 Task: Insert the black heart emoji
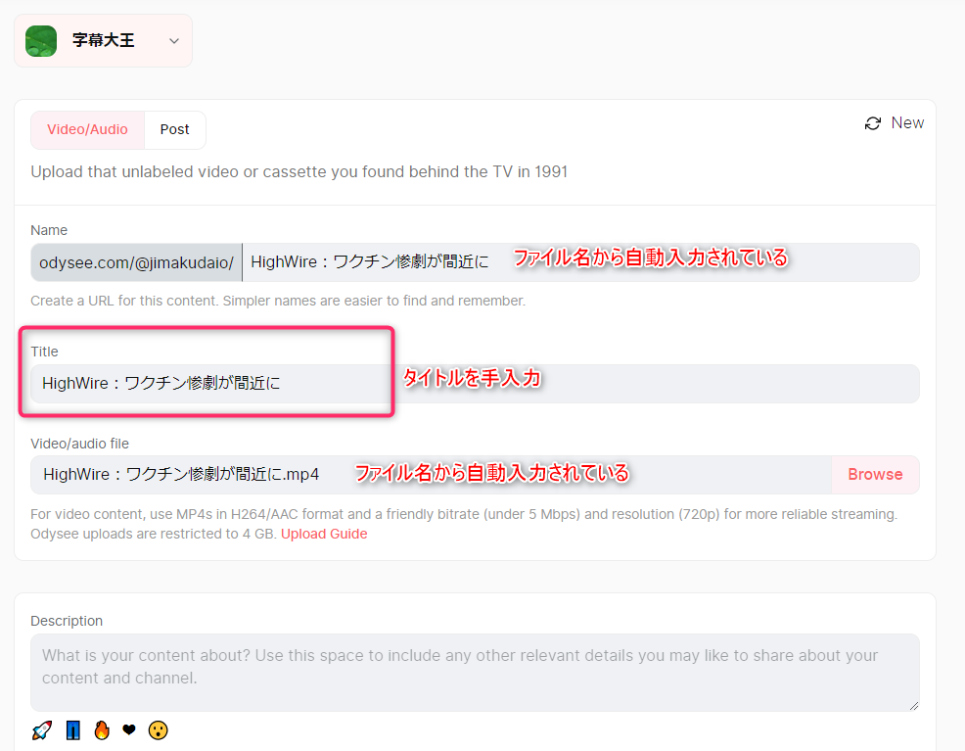128,730
